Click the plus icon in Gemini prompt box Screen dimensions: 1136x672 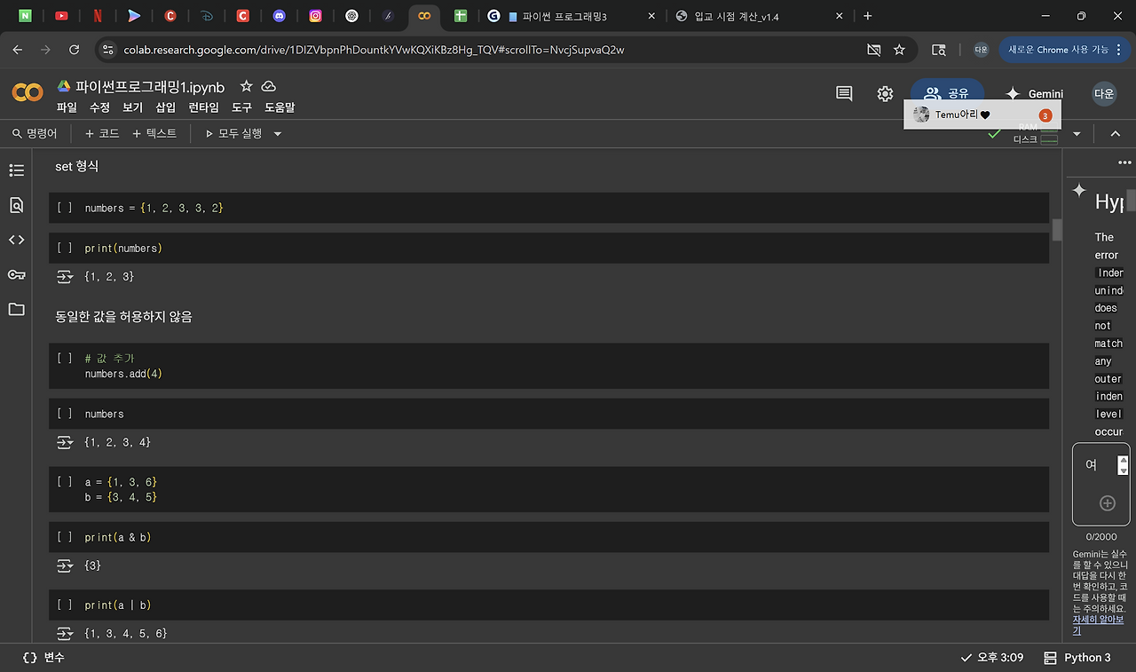tap(1107, 503)
